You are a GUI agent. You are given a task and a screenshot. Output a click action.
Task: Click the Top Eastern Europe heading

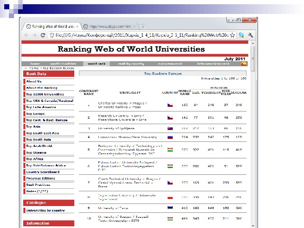coord(163,73)
